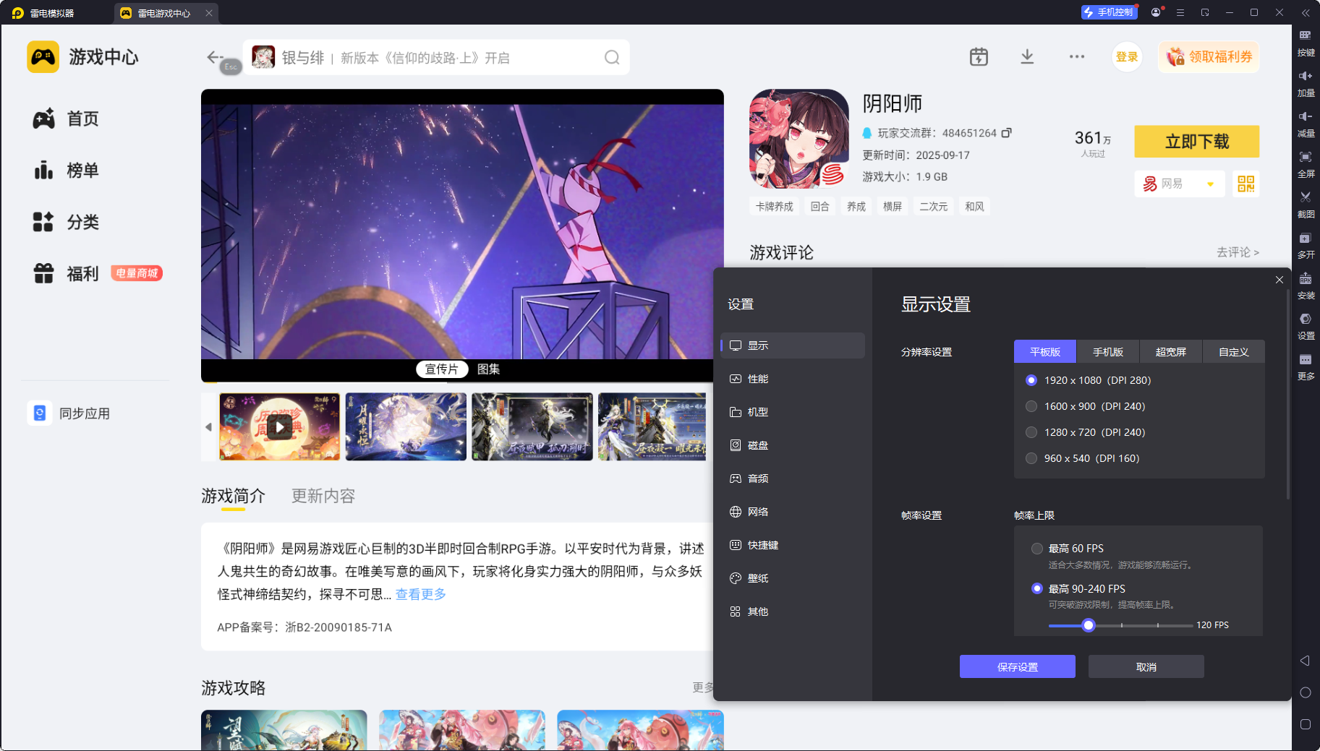Show previous screenshots with the left arrow

pyautogui.click(x=208, y=426)
